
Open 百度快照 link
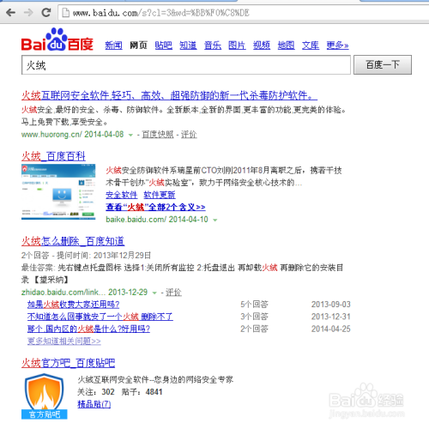click(158, 134)
